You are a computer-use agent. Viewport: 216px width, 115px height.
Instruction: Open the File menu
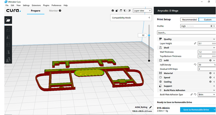click(x=7, y=5)
